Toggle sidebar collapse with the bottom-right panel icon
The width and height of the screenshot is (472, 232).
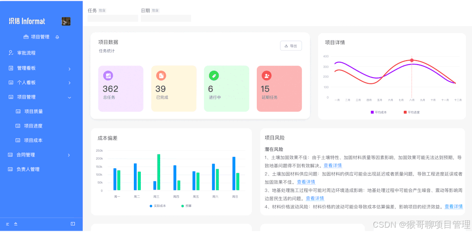click(73, 224)
